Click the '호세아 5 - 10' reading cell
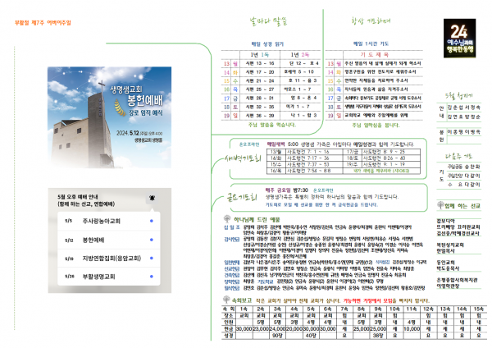This screenshot has width=492, height=348. click(x=298, y=72)
